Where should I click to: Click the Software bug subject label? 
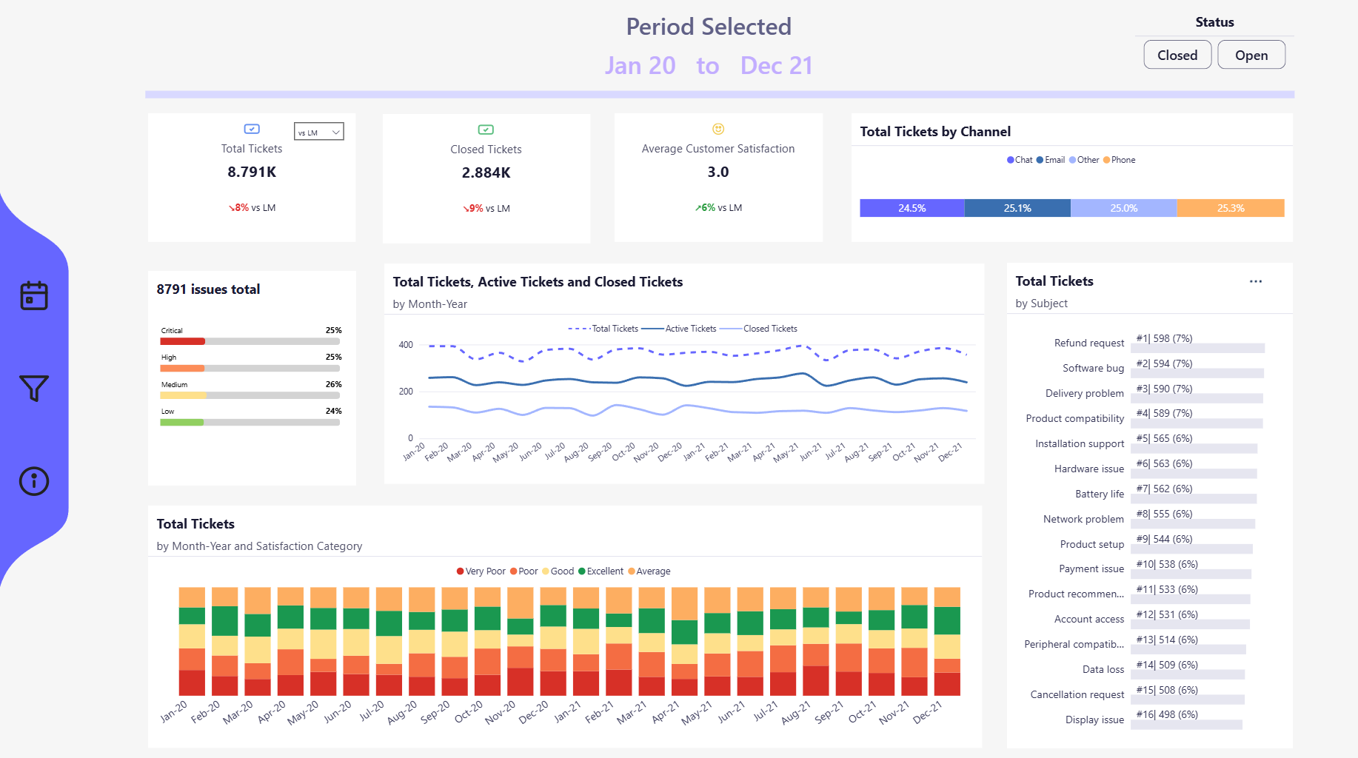click(x=1093, y=368)
